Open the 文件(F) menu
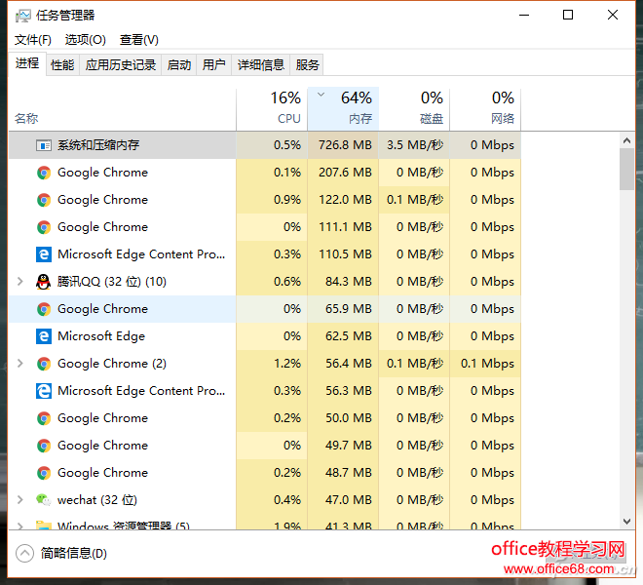This screenshot has width=643, height=585. point(33,40)
